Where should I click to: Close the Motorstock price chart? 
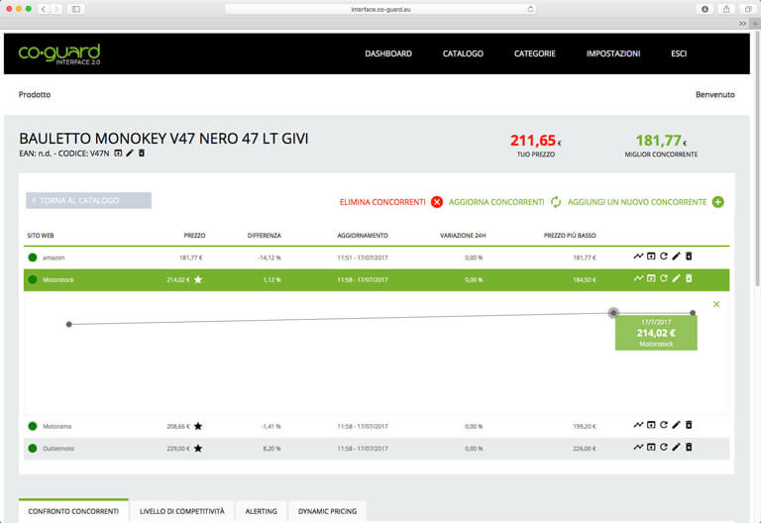(x=716, y=304)
